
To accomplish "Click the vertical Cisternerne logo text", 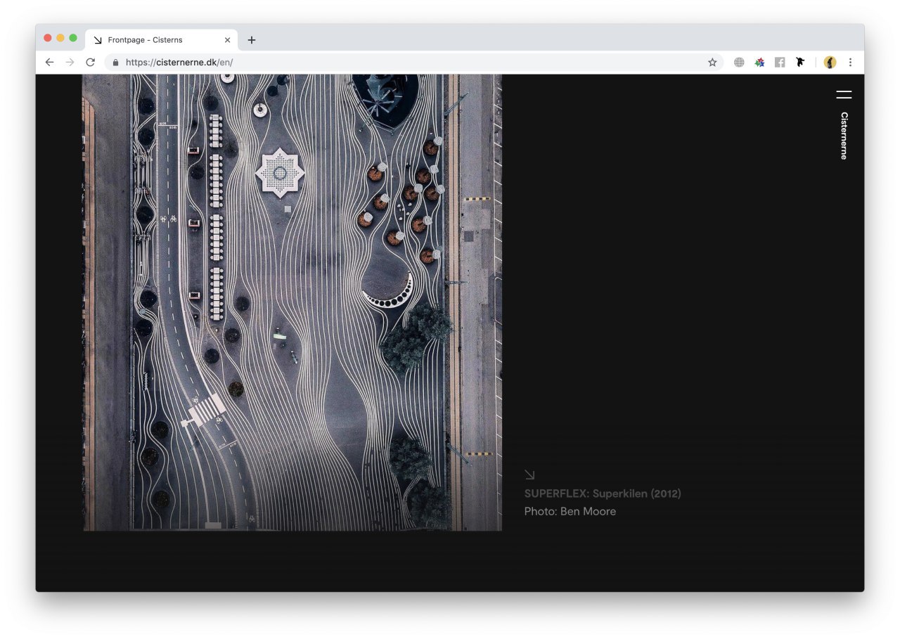I will click(x=844, y=136).
